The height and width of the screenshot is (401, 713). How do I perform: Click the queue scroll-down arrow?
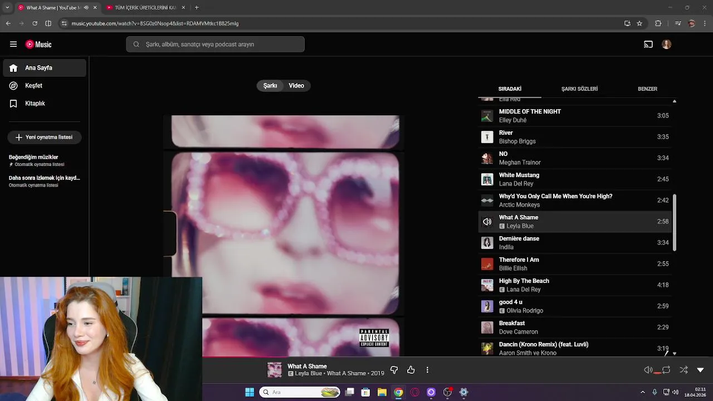pyautogui.click(x=675, y=353)
